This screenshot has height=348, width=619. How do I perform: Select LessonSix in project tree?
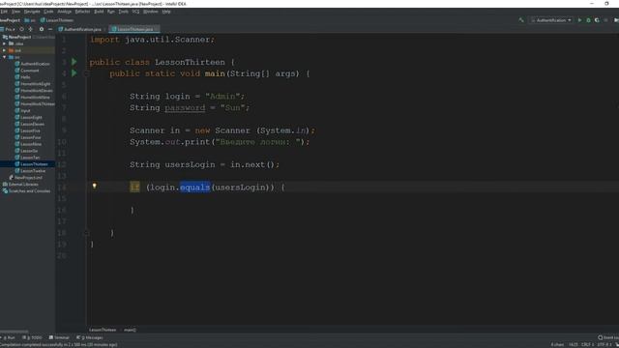pos(26,151)
